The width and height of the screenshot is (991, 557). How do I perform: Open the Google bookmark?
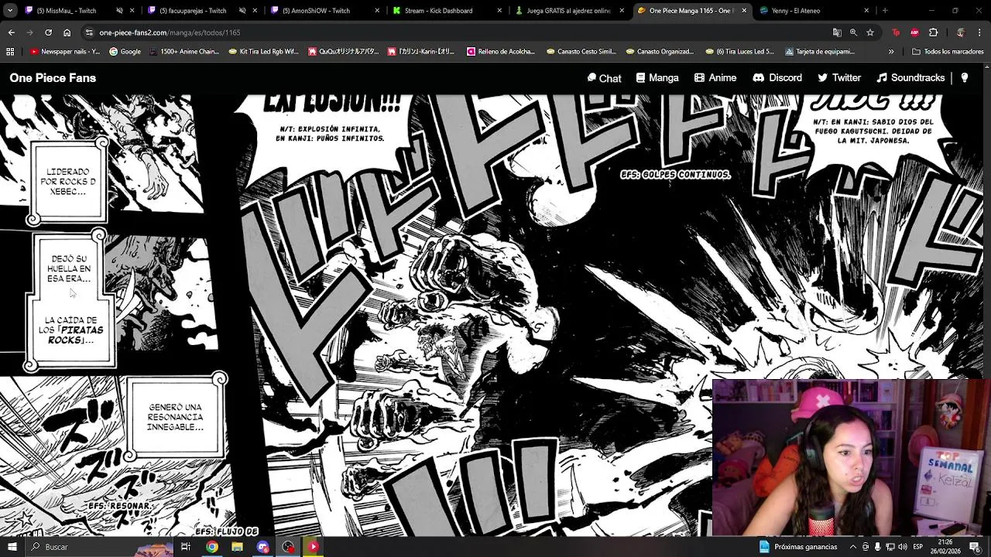click(125, 52)
